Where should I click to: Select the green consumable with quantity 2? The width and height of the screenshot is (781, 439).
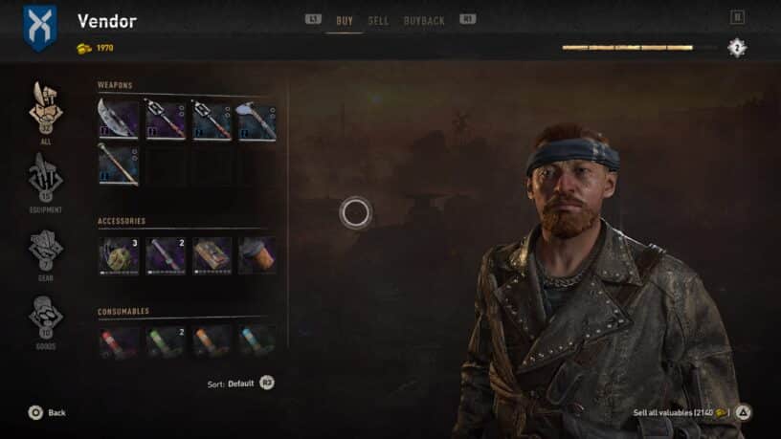[x=166, y=341]
